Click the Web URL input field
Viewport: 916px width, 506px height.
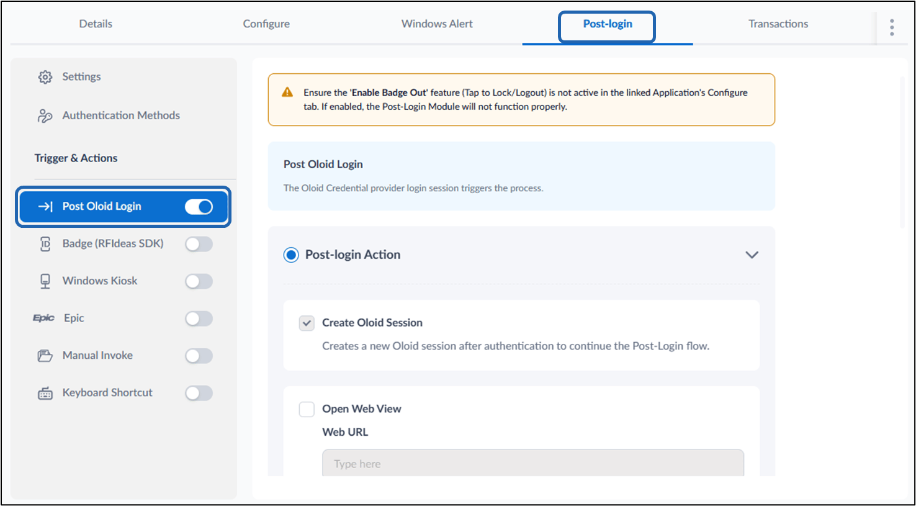pyautogui.click(x=533, y=463)
